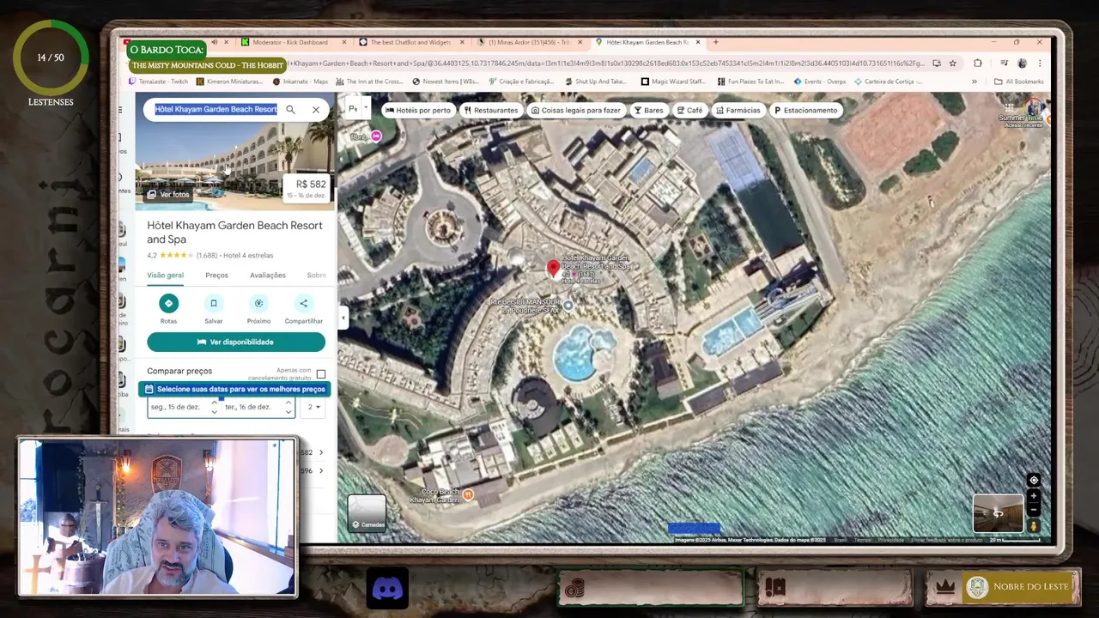Image resolution: width=1099 pixels, height=618 pixels.
Task: Click the Maps address bar URL
Action: click(605, 63)
